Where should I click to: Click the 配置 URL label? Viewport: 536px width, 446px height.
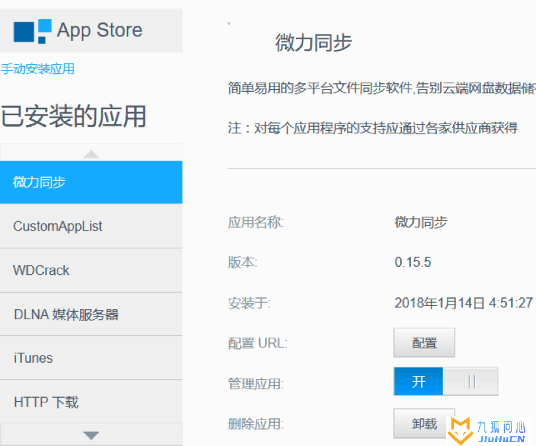click(258, 343)
